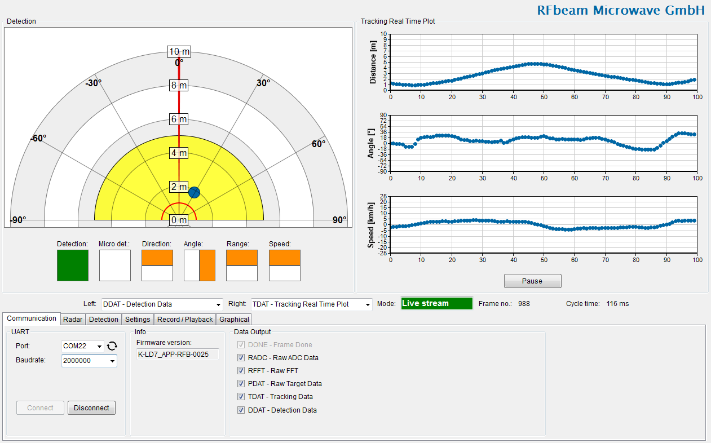Click the Angle [°] plot axis label
This screenshot has width=711, height=443.
372,143
